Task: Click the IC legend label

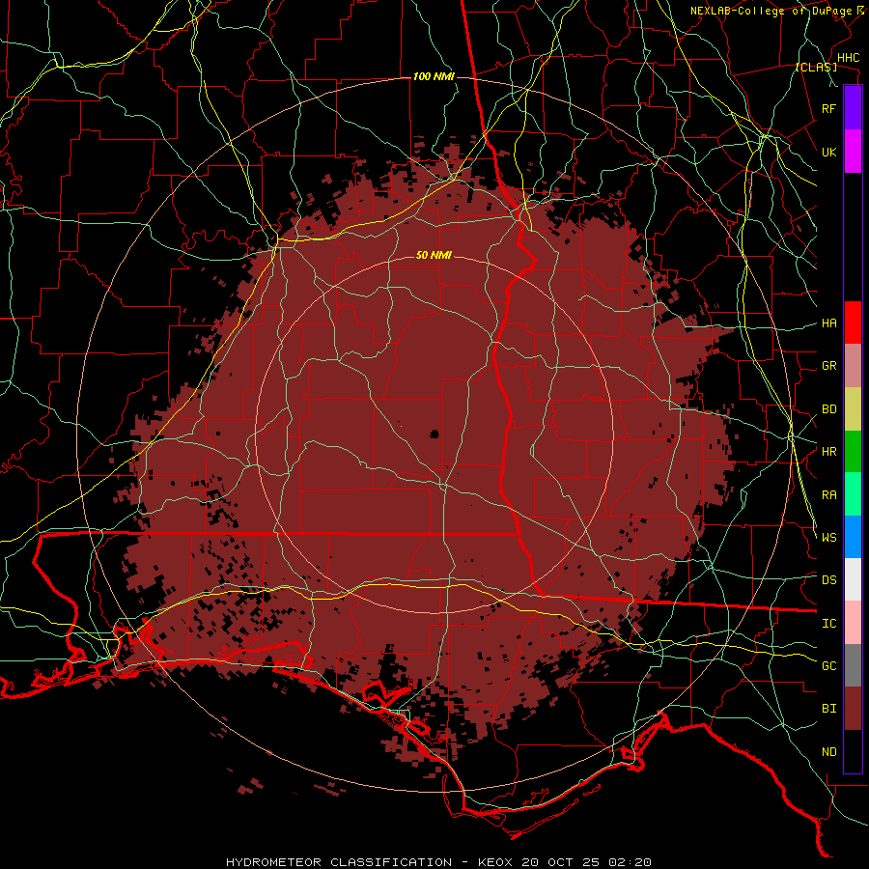Action: [828, 624]
